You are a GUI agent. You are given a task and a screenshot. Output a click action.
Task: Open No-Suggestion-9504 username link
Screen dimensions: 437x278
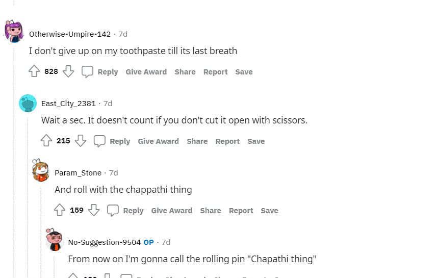pos(104,242)
